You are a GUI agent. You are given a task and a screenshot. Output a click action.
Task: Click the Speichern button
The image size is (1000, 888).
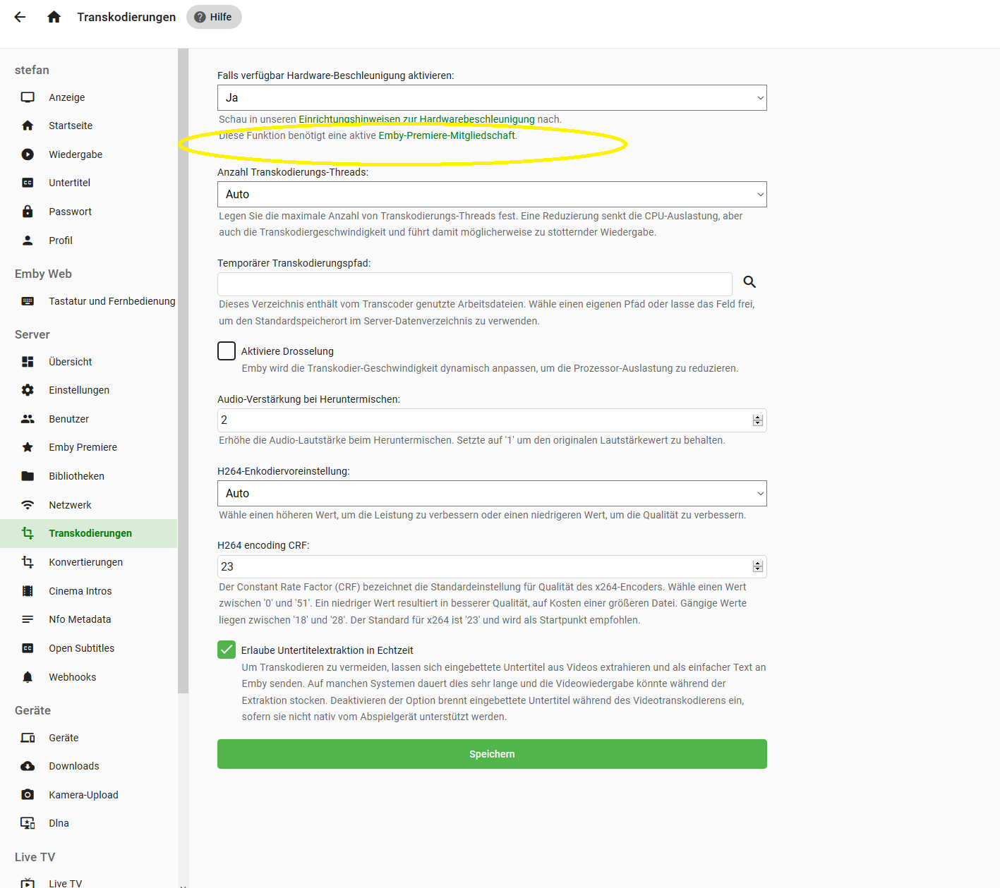[492, 754]
